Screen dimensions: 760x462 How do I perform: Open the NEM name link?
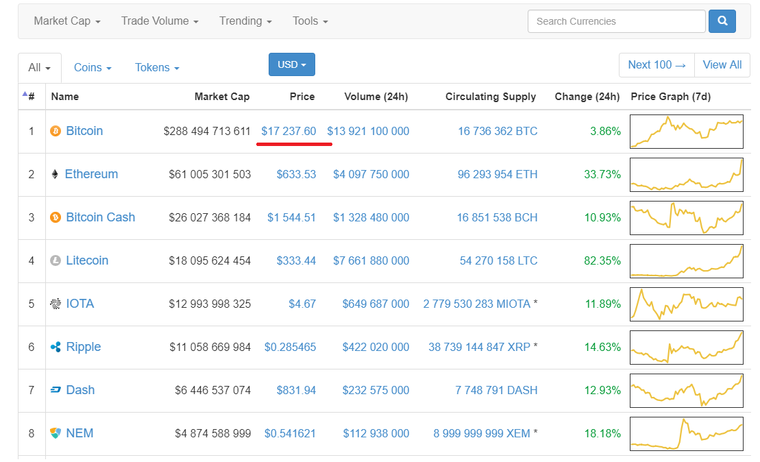pos(79,433)
